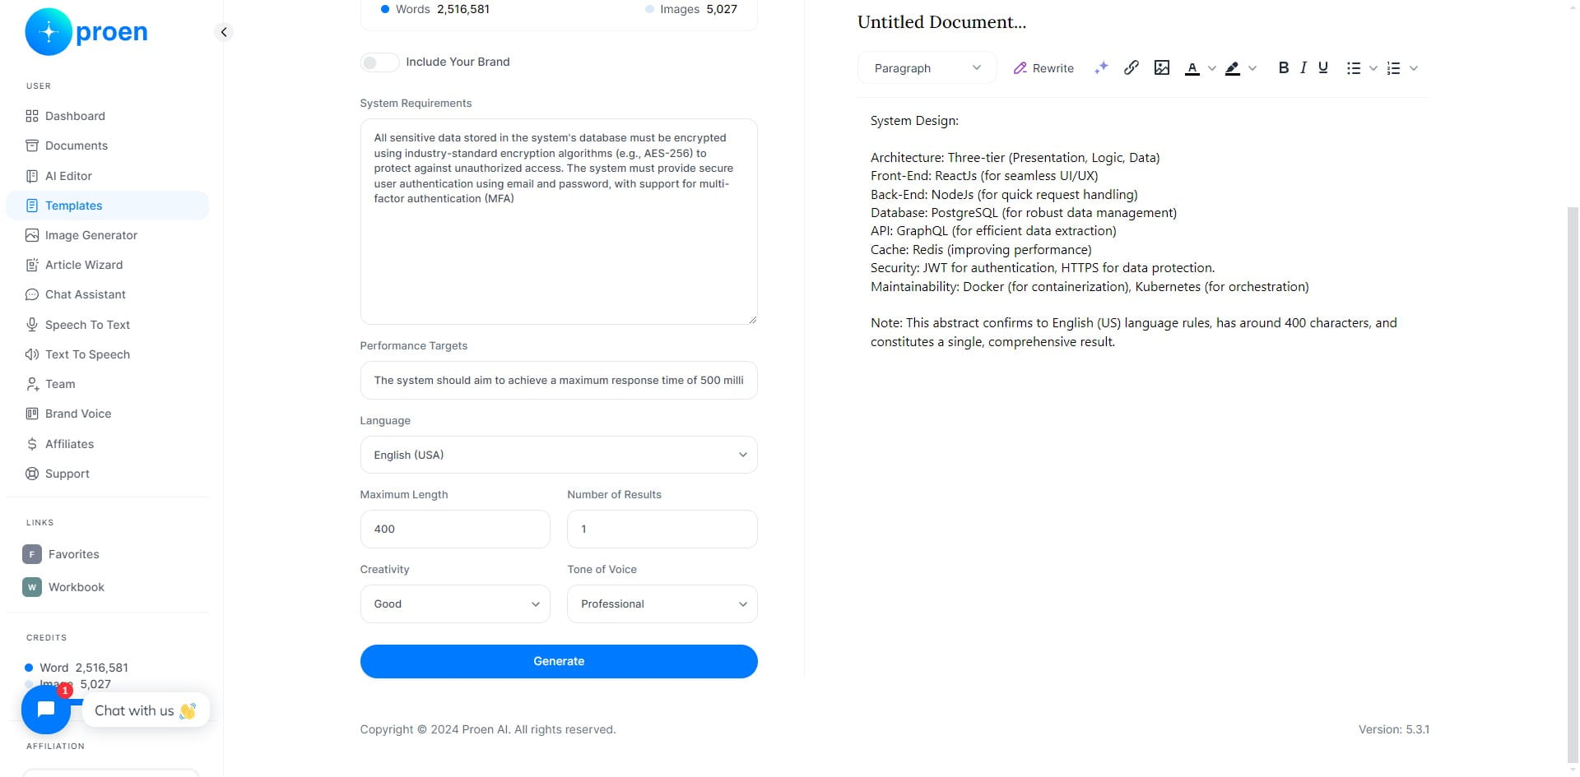1580x777 pixels.
Task: Collapse the sidebar with the arrow button
Action: click(224, 32)
